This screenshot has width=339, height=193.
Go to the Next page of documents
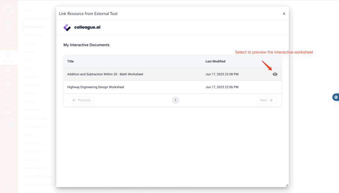pos(266,100)
